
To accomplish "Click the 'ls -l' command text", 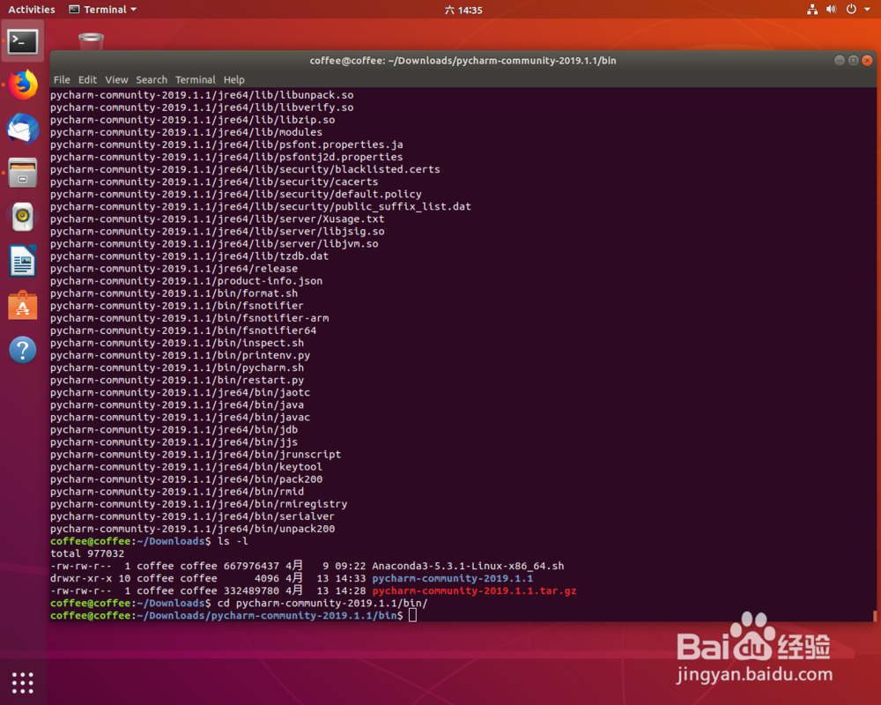I will [233, 541].
